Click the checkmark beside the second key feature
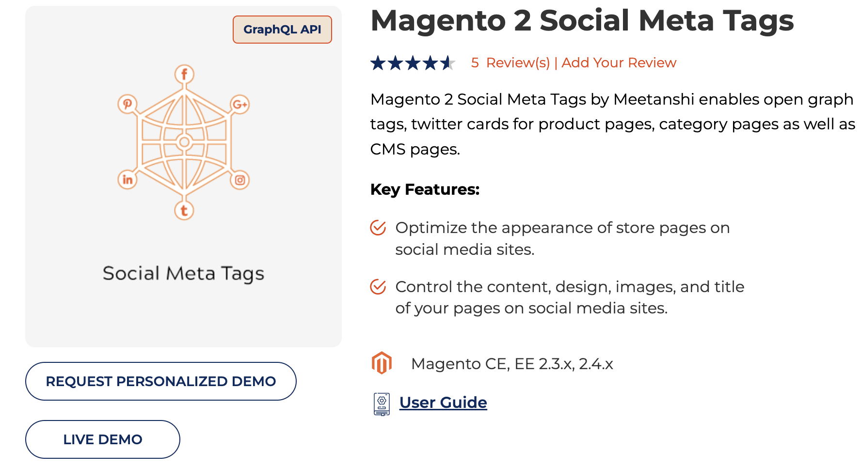This screenshot has height=467, width=861. 377,287
